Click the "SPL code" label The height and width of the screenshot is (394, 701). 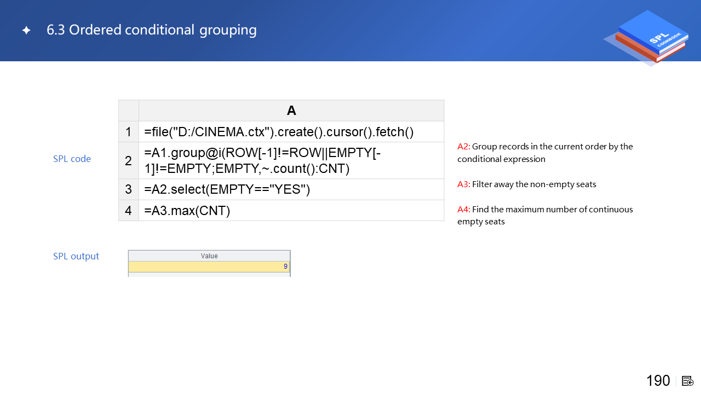[x=72, y=159]
